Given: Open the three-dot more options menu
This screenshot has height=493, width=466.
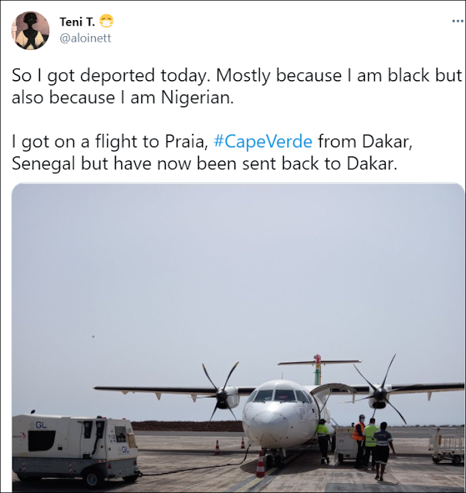Looking at the screenshot, I should coord(458,22).
